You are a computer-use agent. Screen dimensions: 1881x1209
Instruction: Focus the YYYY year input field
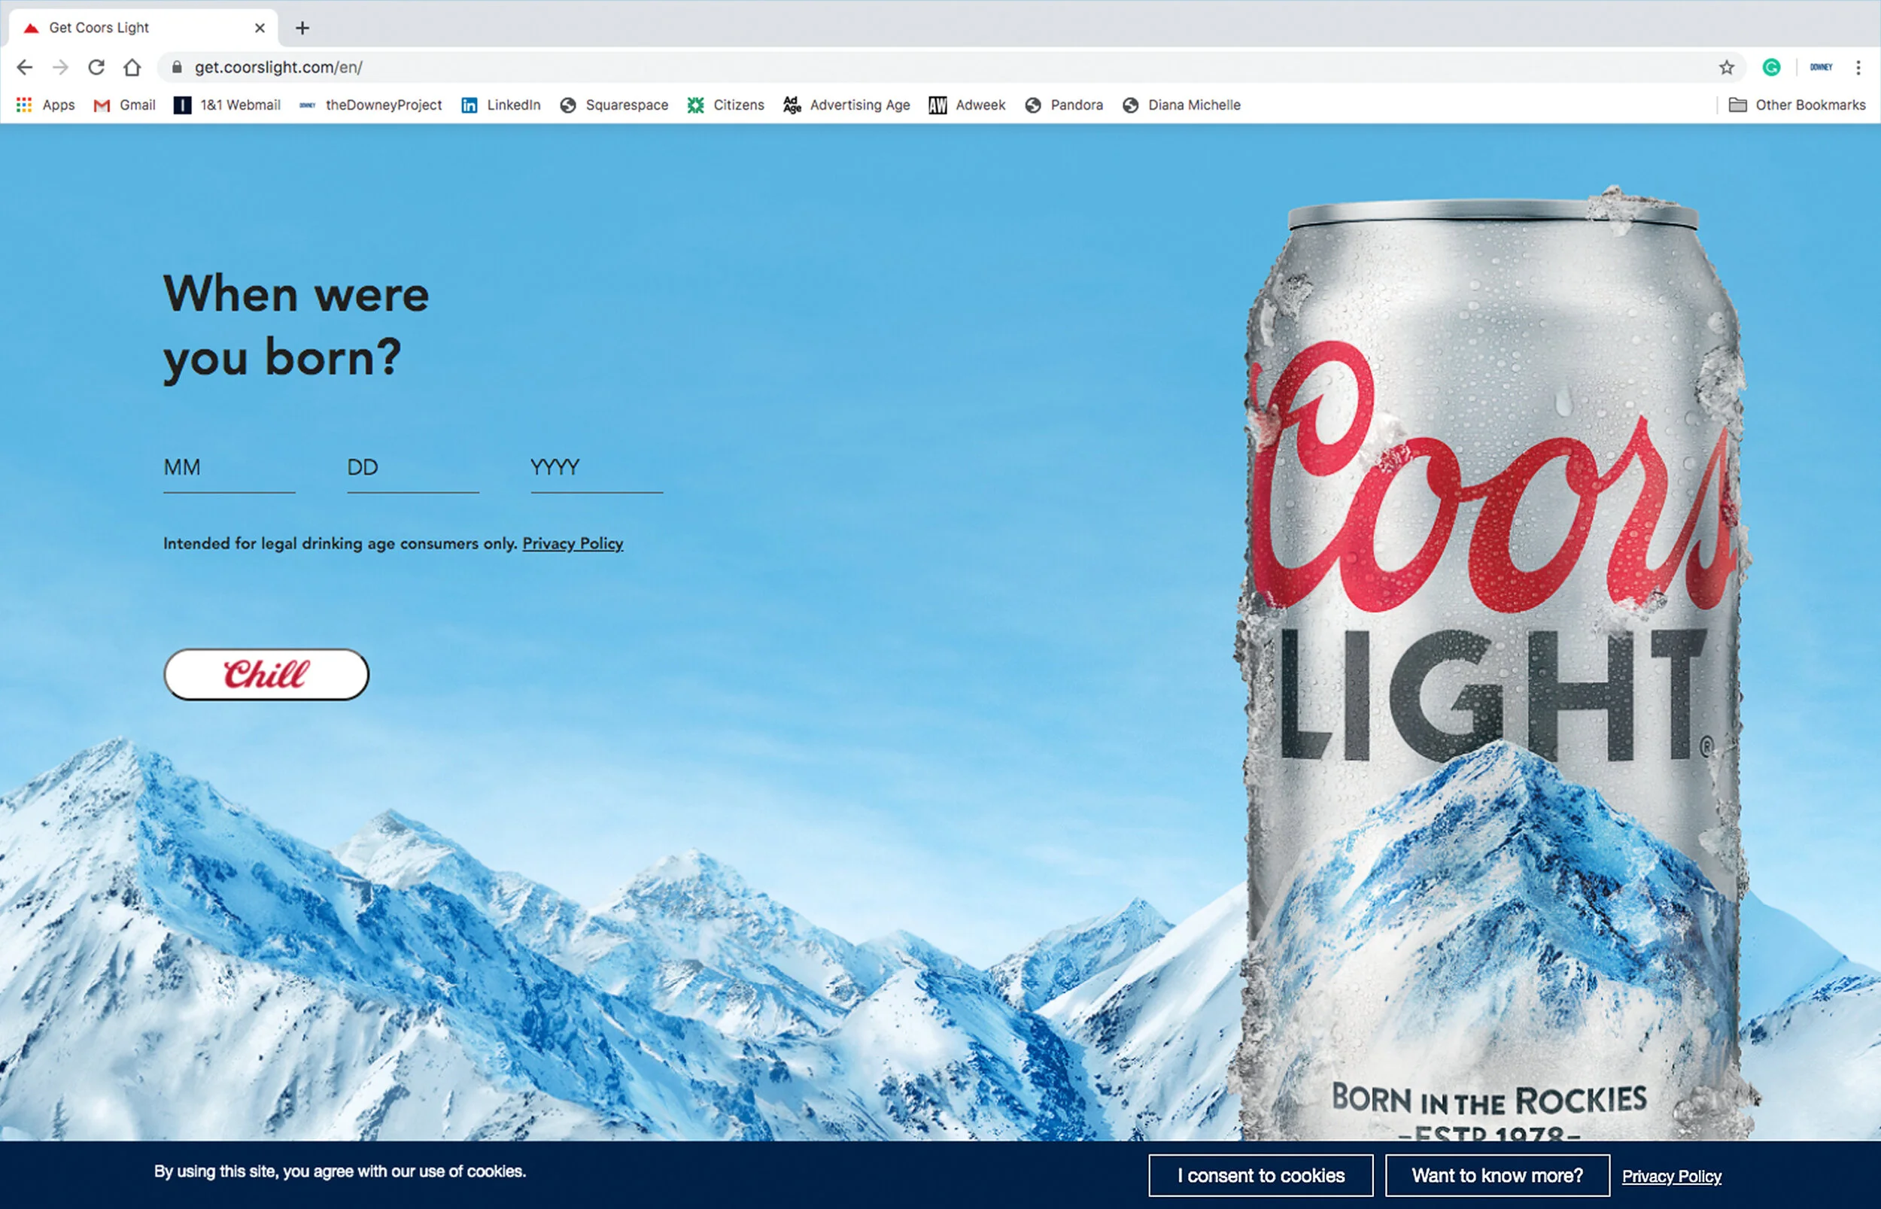tap(597, 469)
